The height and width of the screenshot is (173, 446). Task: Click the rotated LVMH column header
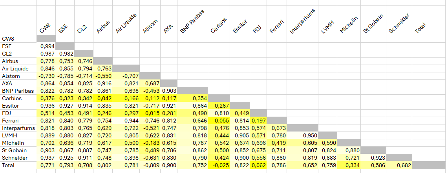point(327,27)
